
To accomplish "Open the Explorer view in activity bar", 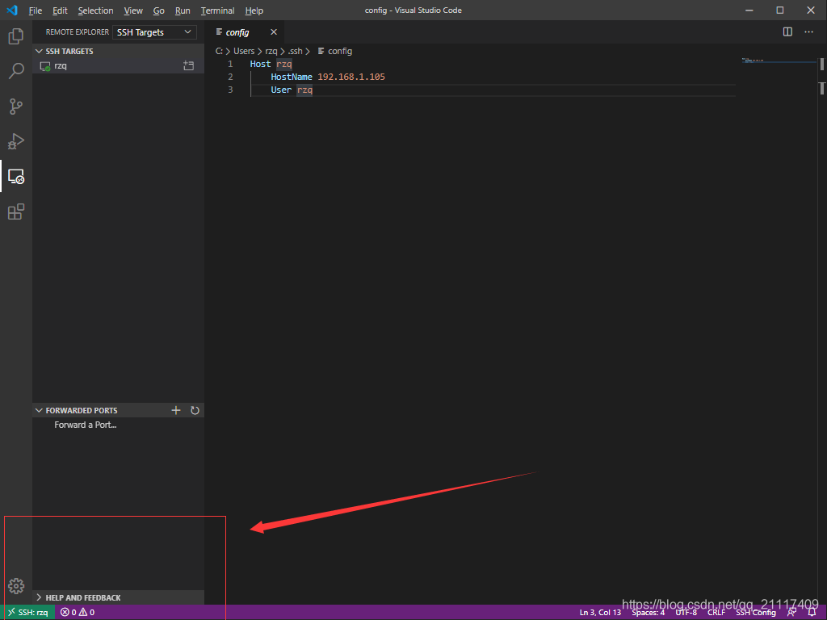I will 16,36.
